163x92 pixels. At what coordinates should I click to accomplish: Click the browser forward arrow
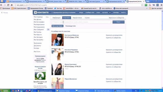click(x=5, y=5)
